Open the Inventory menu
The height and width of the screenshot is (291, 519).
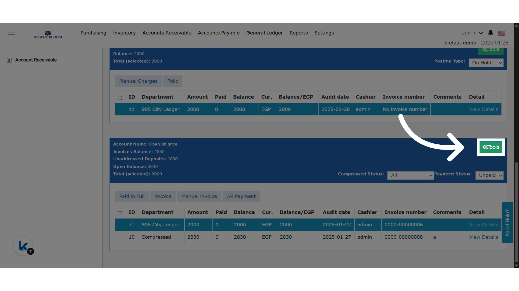tap(124, 33)
